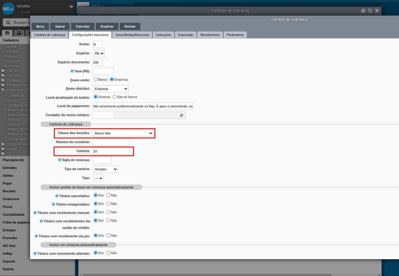Screen dimensions: 399x276
Task: Click the info icon beside Títulos cancelados
Action: coord(57,196)
